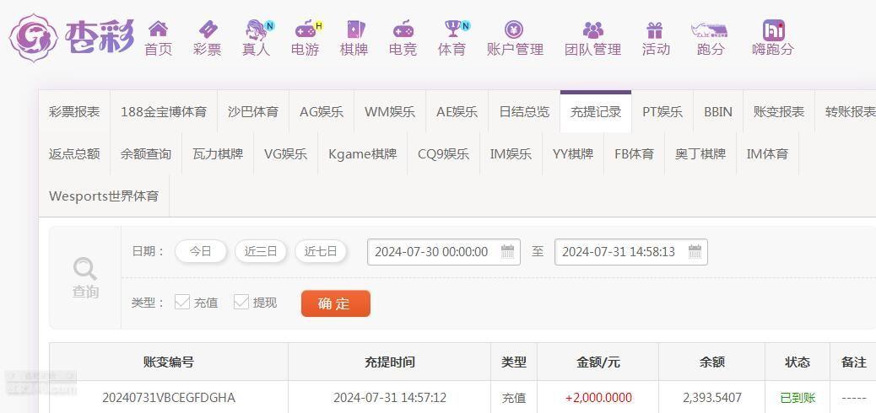
Task: Open the 瓦力棋牌 tab
Action: click(x=218, y=154)
